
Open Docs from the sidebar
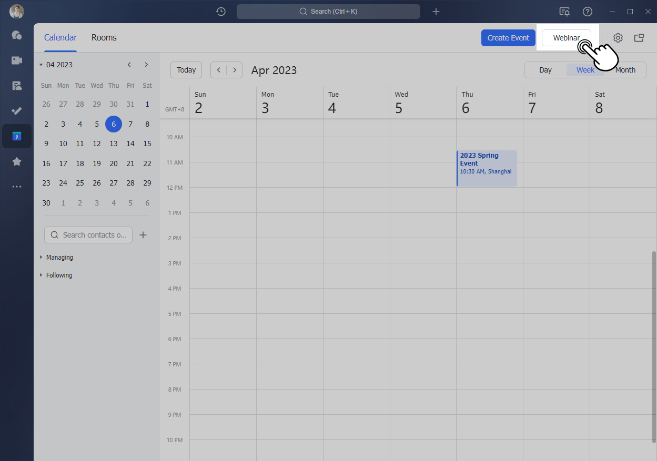17,86
